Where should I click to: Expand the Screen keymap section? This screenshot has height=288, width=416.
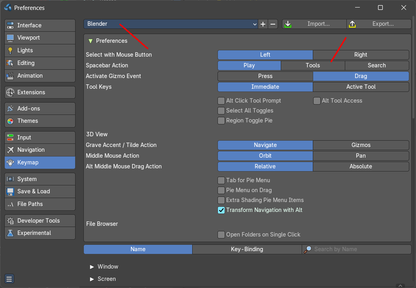92,279
